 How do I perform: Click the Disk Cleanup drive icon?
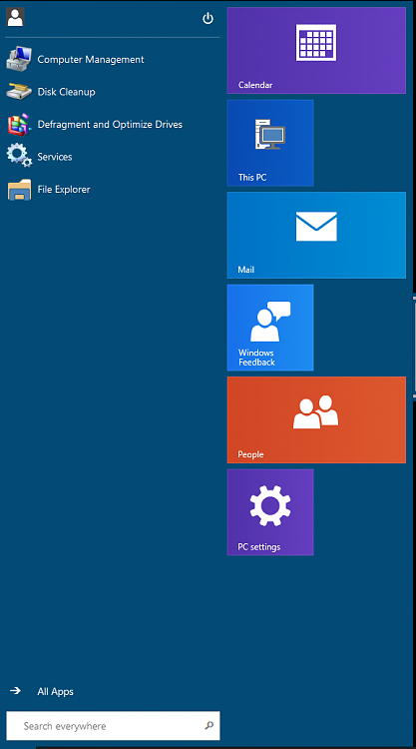(19, 92)
